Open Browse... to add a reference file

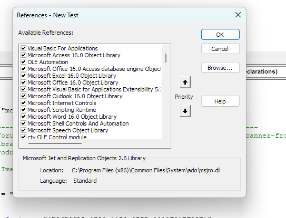click(220, 68)
